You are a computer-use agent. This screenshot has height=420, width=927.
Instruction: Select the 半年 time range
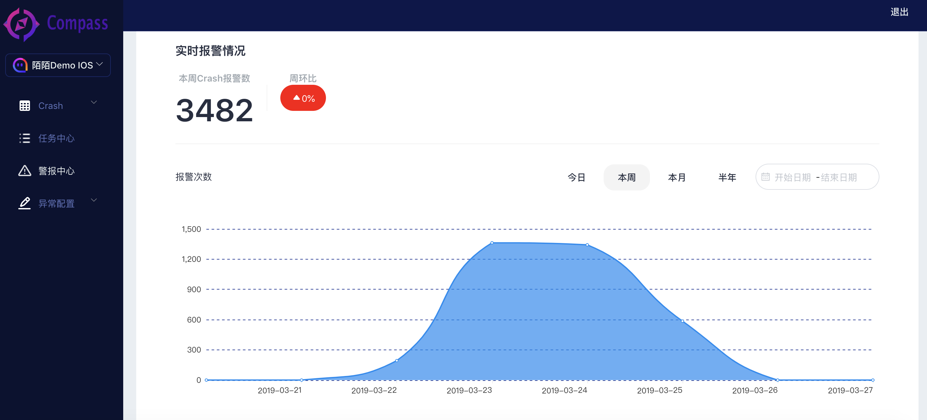(x=727, y=177)
